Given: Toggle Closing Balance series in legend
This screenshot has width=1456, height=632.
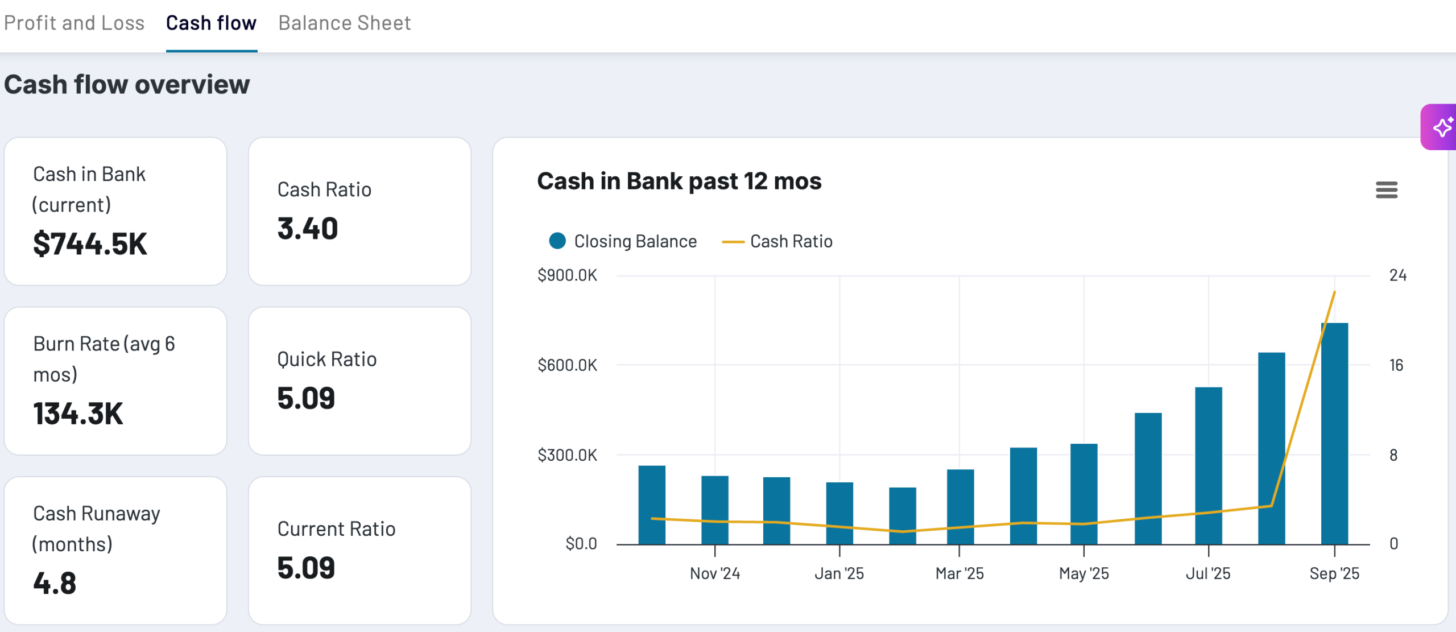Looking at the screenshot, I should pos(635,241).
